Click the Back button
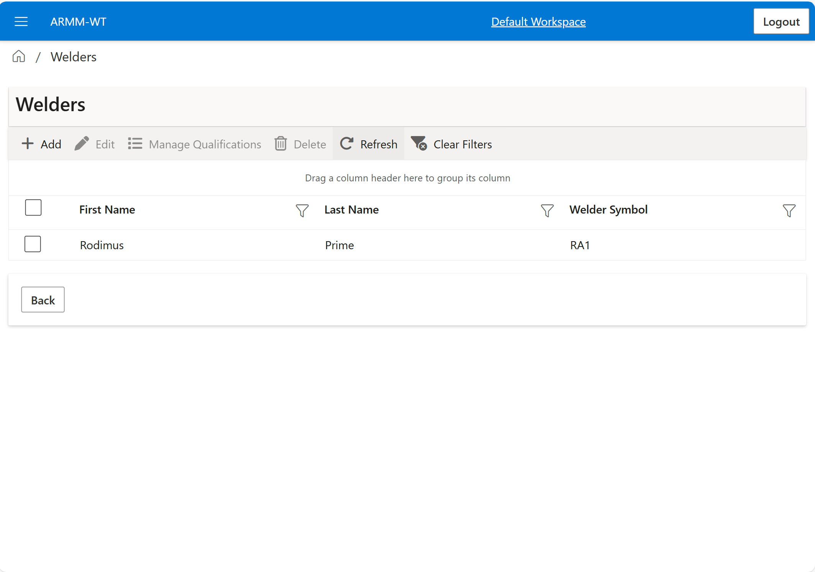 coord(43,300)
